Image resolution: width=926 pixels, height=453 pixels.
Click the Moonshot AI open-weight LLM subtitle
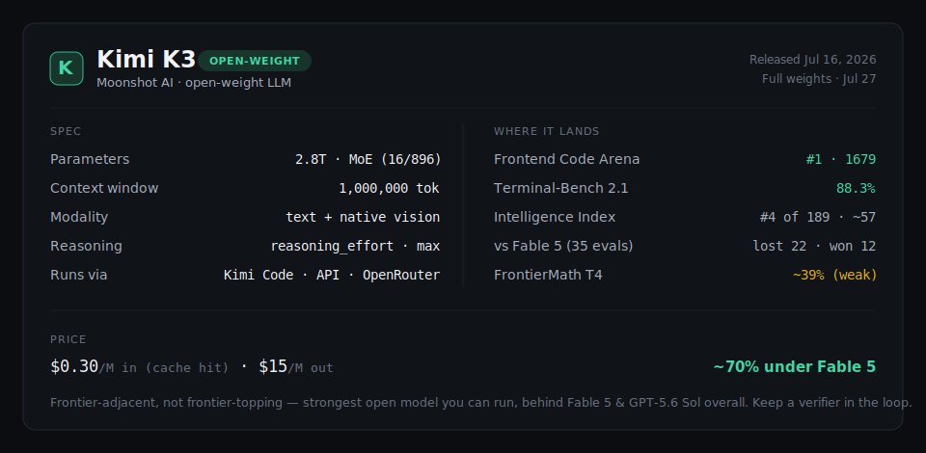coord(194,83)
